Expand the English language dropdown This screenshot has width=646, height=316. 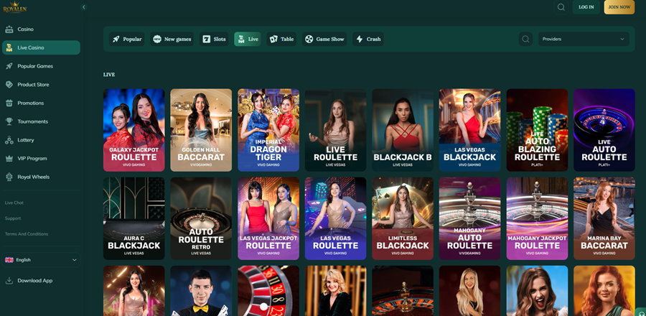41,260
